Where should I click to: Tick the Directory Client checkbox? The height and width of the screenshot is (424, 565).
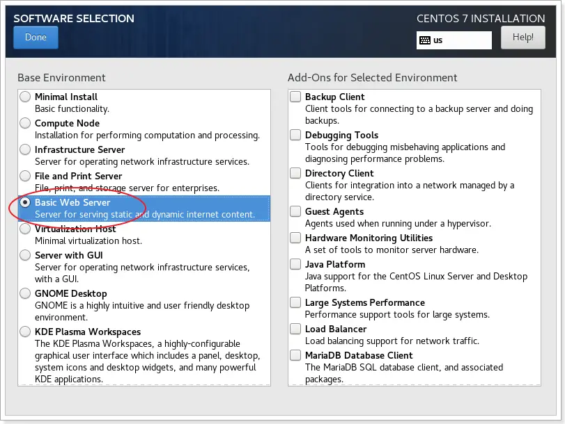[296, 174]
